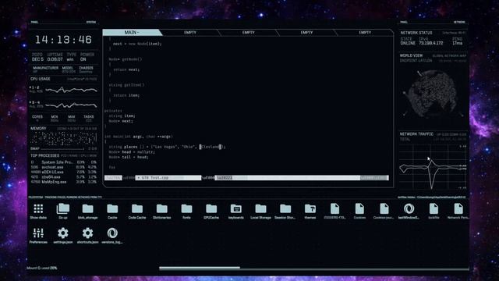Select the lockfile file icon

(x=434, y=209)
